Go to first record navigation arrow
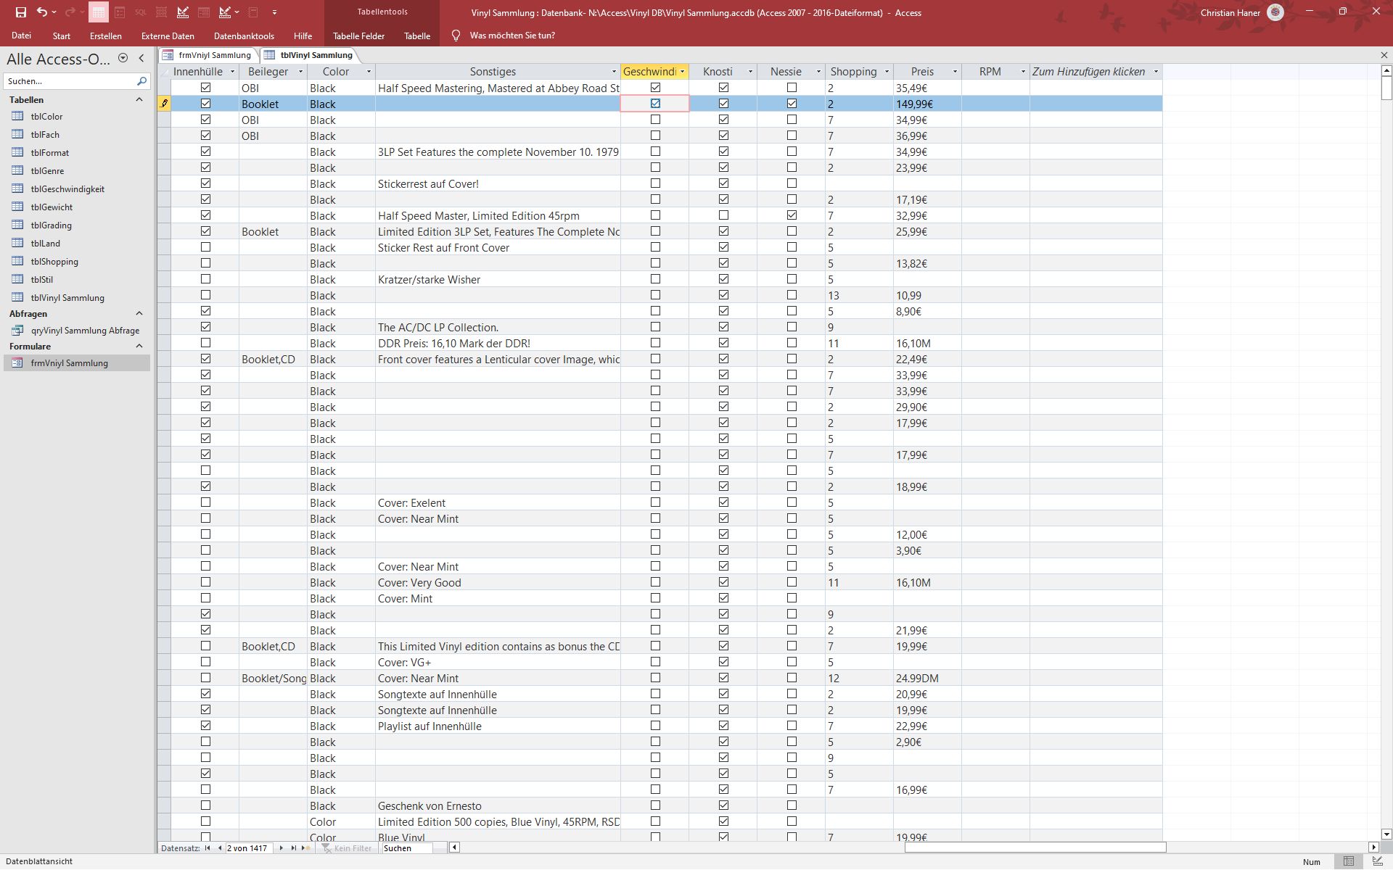This screenshot has height=870, width=1393. [207, 848]
